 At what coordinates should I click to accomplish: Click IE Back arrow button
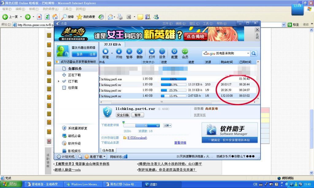coord(5,17)
